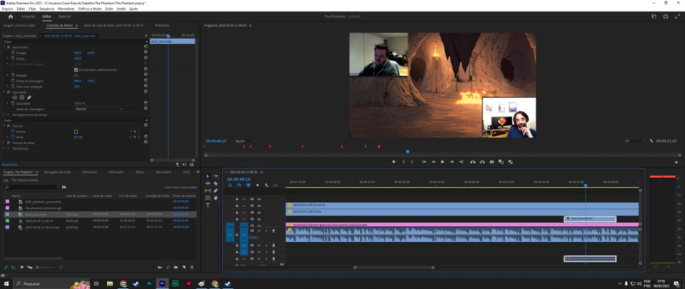This screenshot has height=289, width=685.
Task: Switch to Navegador de mídia tab
Action: tap(58, 171)
